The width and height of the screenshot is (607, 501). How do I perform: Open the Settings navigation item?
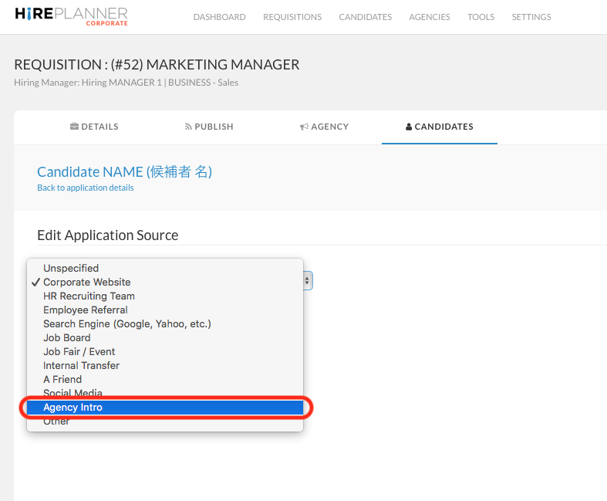point(531,17)
